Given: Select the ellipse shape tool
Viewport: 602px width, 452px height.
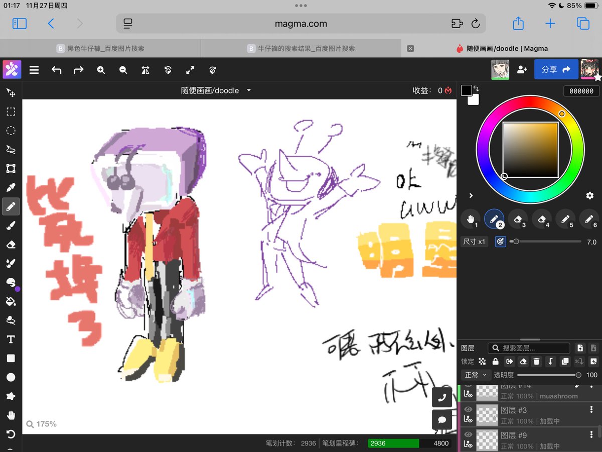Looking at the screenshot, I should 11,377.
